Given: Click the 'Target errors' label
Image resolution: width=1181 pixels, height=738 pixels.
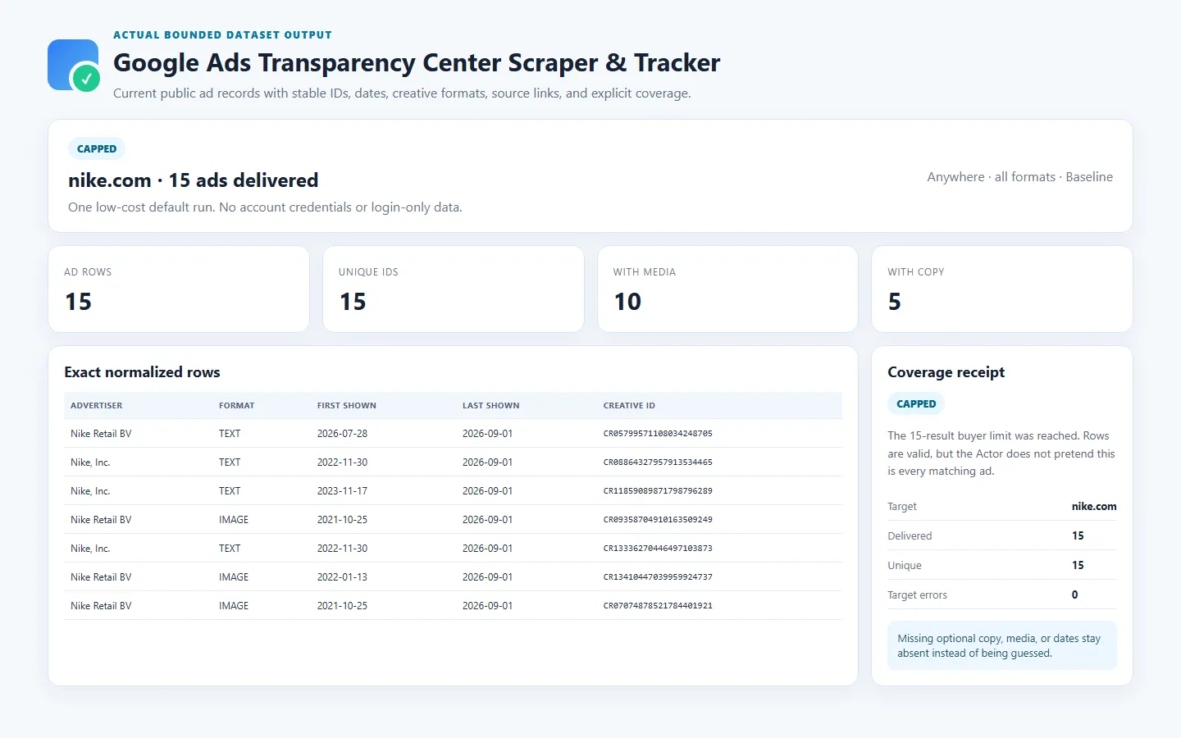Looking at the screenshot, I should pyautogui.click(x=917, y=595).
